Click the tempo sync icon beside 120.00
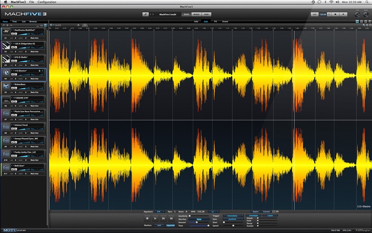 329,14
